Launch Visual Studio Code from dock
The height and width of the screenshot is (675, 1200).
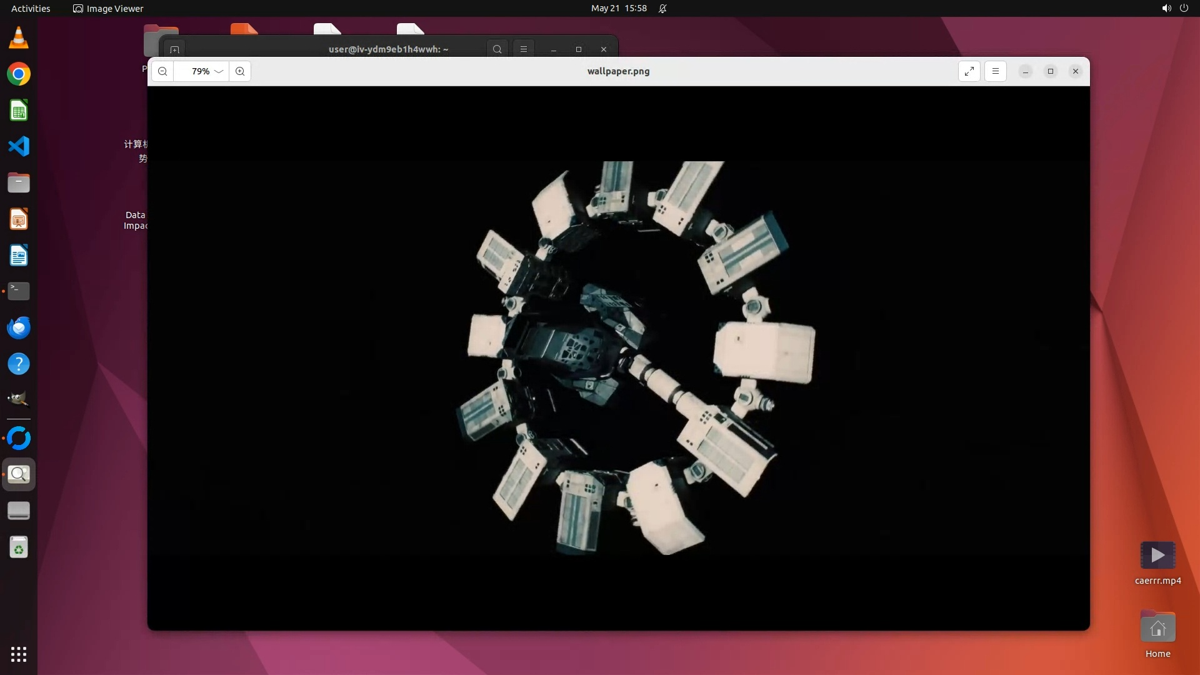19,147
